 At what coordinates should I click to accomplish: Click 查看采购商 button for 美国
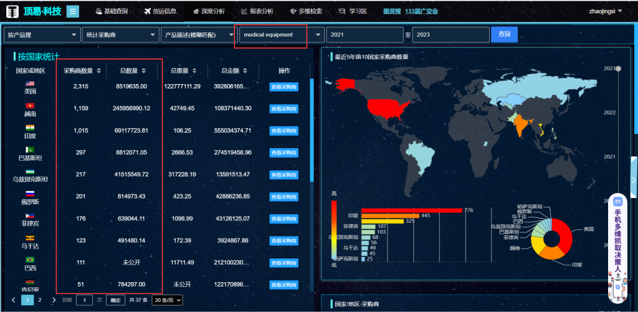pyautogui.click(x=283, y=87)
